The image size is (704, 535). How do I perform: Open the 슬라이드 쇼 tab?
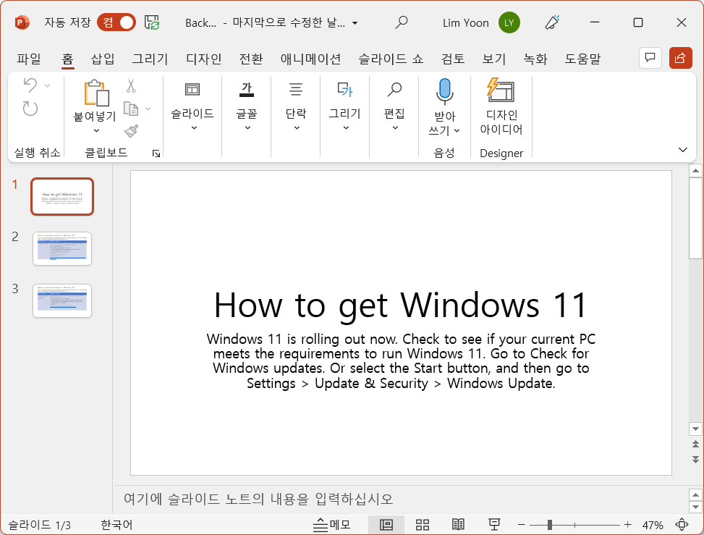(391, 59)
